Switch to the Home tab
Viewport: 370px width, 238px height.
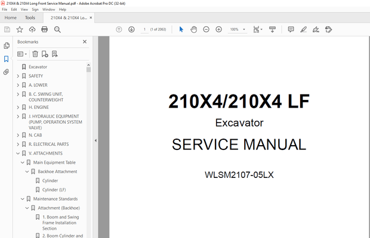pos(10,18)
